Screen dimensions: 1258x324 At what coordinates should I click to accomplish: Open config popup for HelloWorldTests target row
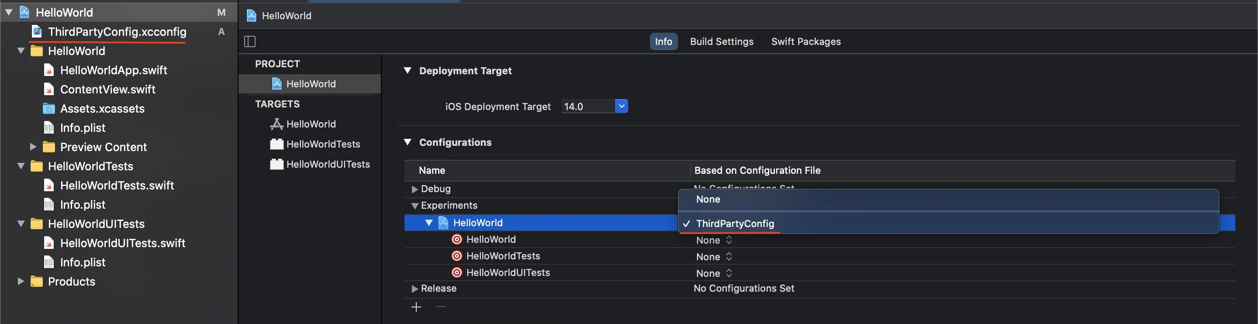pos(714,257)
